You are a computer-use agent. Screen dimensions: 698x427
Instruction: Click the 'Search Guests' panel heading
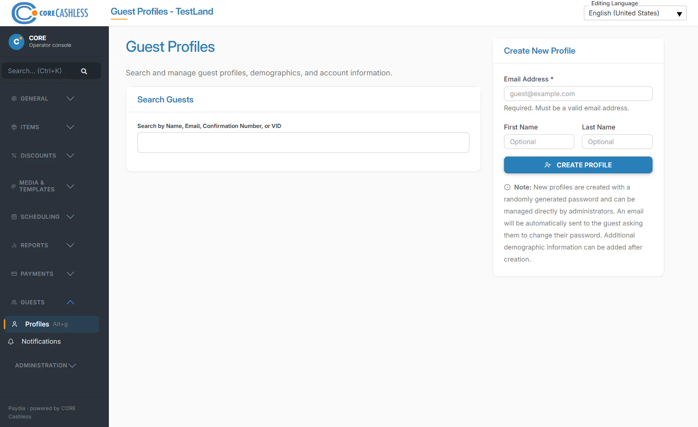pyautogui.click(x=165, y=99)
